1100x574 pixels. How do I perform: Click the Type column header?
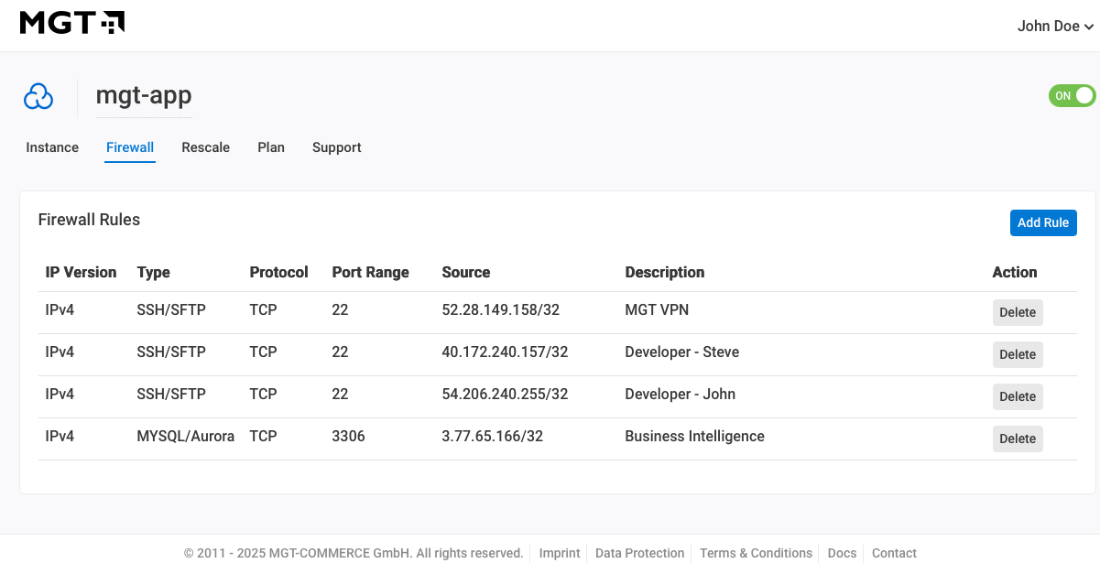[x=154, y=272]
